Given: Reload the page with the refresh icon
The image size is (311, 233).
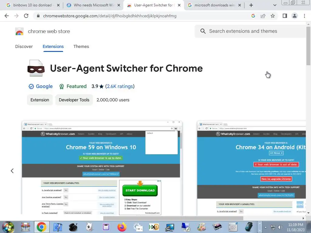Looking at the screenshot, I should (26, 16).
